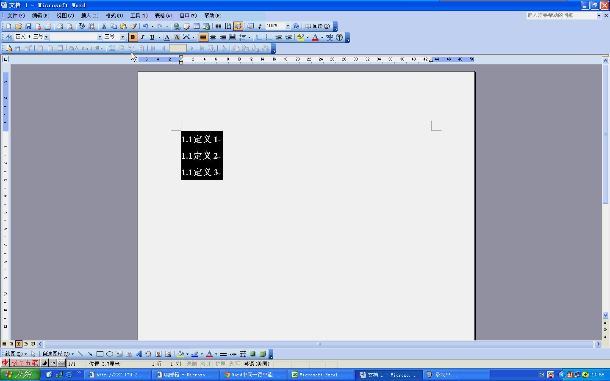Open print preview

pos(70,26)
